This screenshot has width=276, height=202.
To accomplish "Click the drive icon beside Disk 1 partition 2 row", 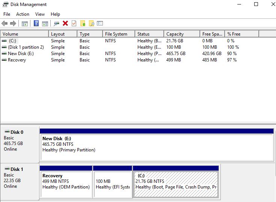I will click(4, 47).
